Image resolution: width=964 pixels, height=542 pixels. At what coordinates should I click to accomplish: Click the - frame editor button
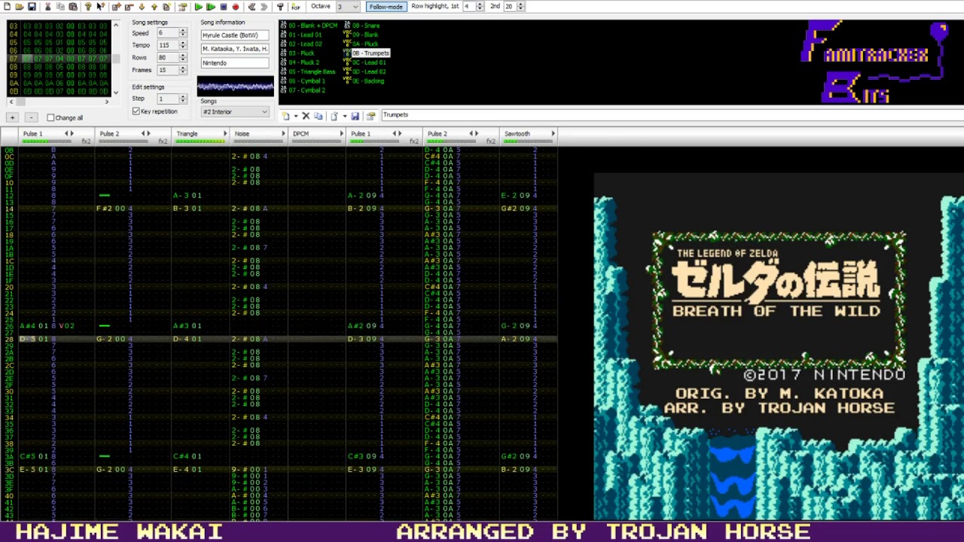(31, 117)
